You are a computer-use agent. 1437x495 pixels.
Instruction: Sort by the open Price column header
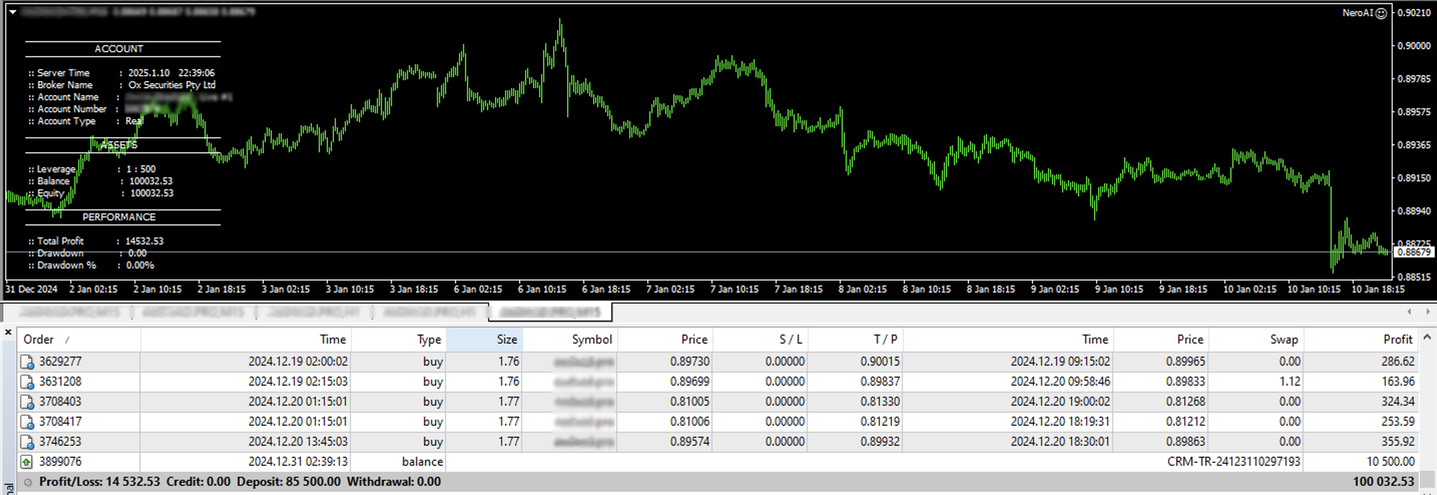tap(665, 339)
